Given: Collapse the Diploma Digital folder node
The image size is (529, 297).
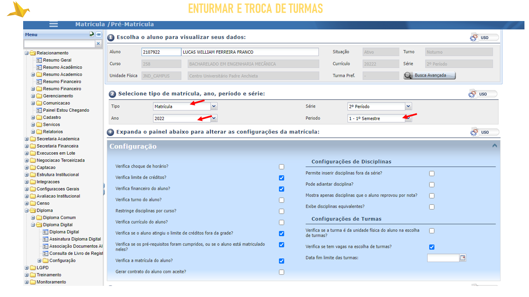Looking at the screenshot, I should [33, 225].
